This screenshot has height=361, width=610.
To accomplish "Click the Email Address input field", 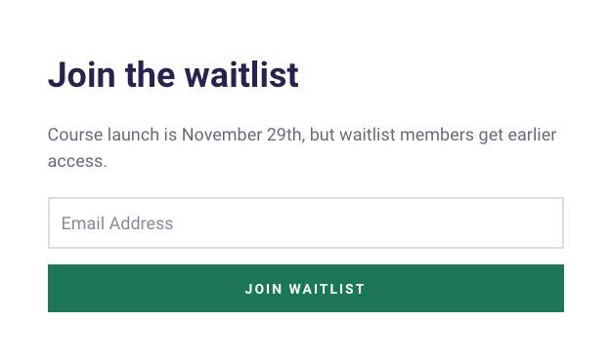I will point(306,222).
